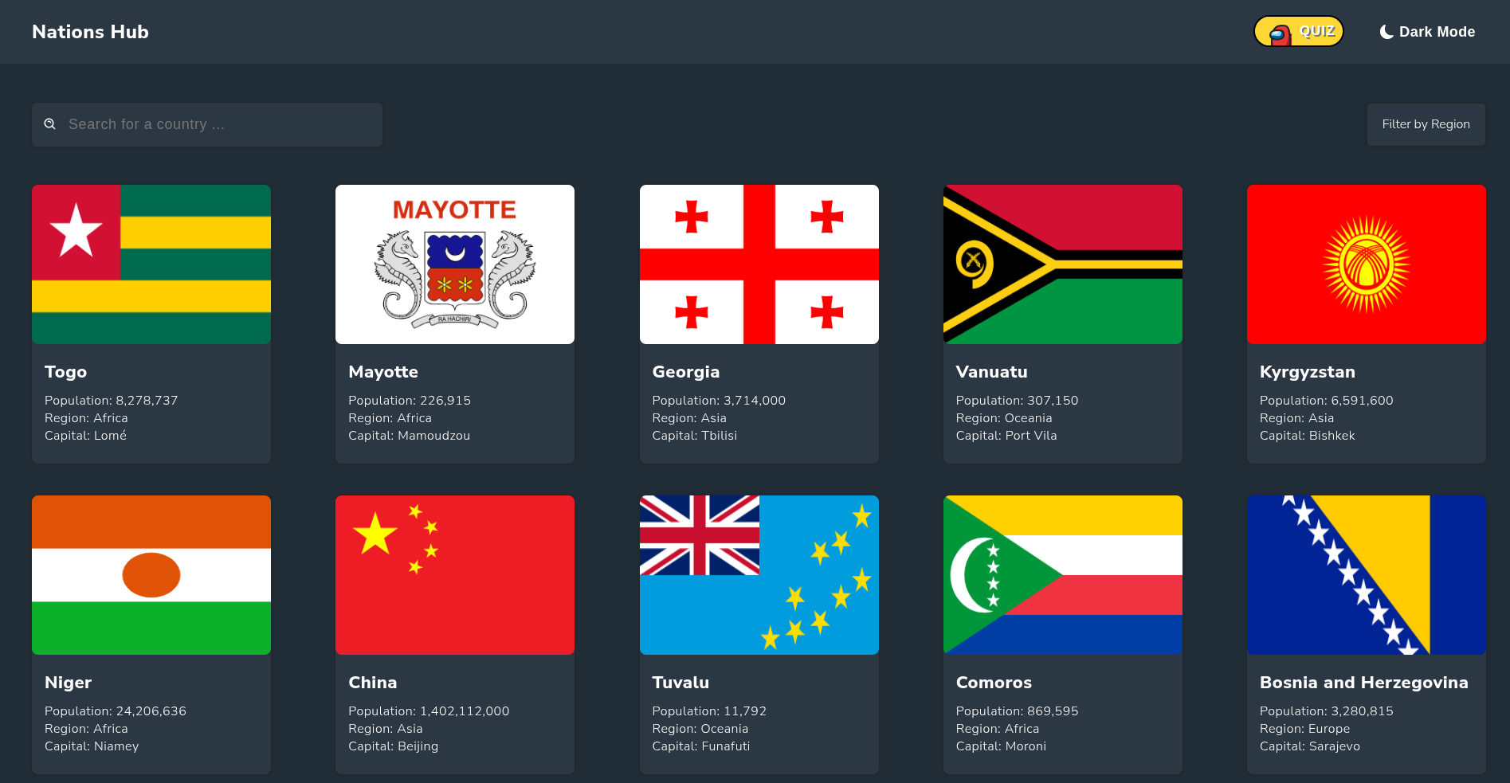Viewport: 1510px width, 783px height.
Task: Switch display mode using Dark Mode switcher
Action: (x=1426, y=31)
